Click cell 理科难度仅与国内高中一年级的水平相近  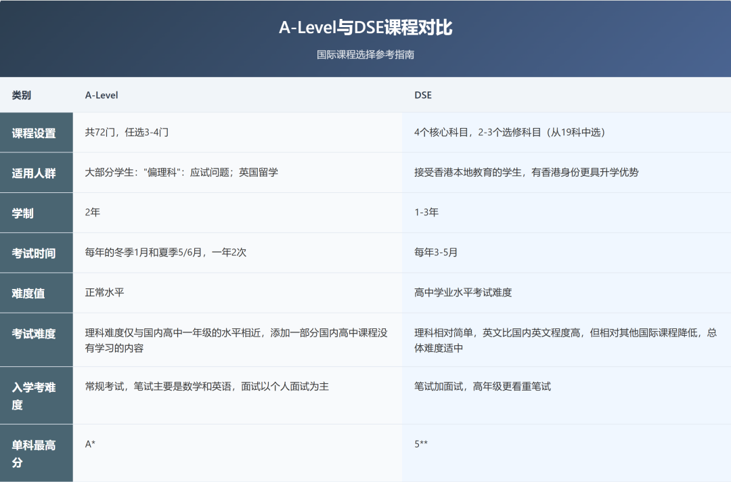click(238, 340)
